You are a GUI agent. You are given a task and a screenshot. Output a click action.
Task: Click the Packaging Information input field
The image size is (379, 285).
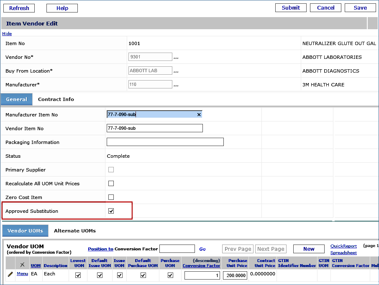(x=165, y=142)
